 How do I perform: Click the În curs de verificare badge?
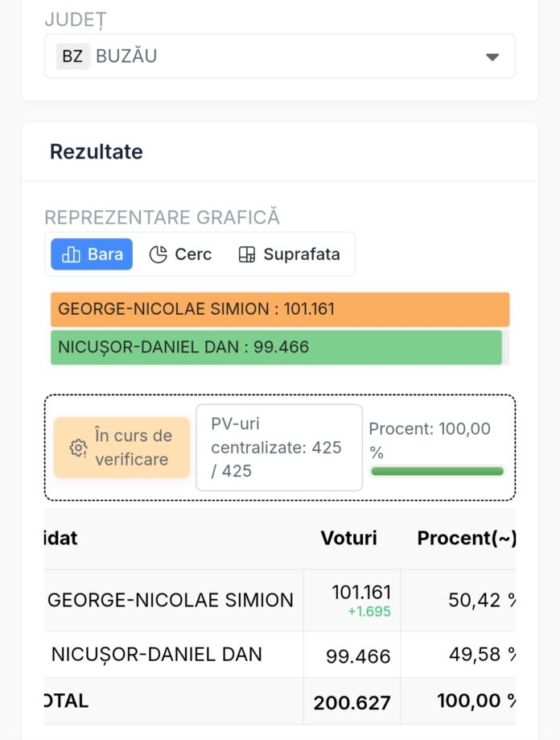point(122,448)
